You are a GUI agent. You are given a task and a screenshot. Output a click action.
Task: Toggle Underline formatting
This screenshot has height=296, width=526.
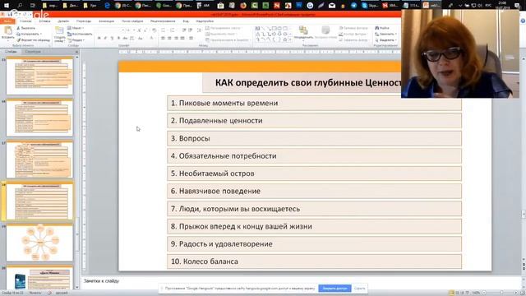[112, 39]
